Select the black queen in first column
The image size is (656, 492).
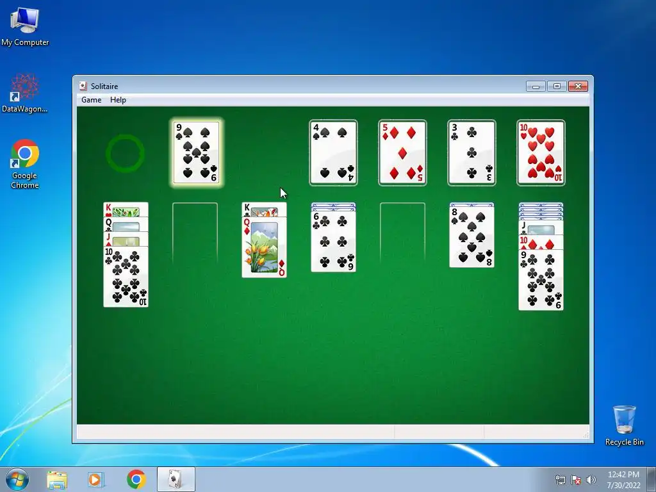(x=126, y=224)
